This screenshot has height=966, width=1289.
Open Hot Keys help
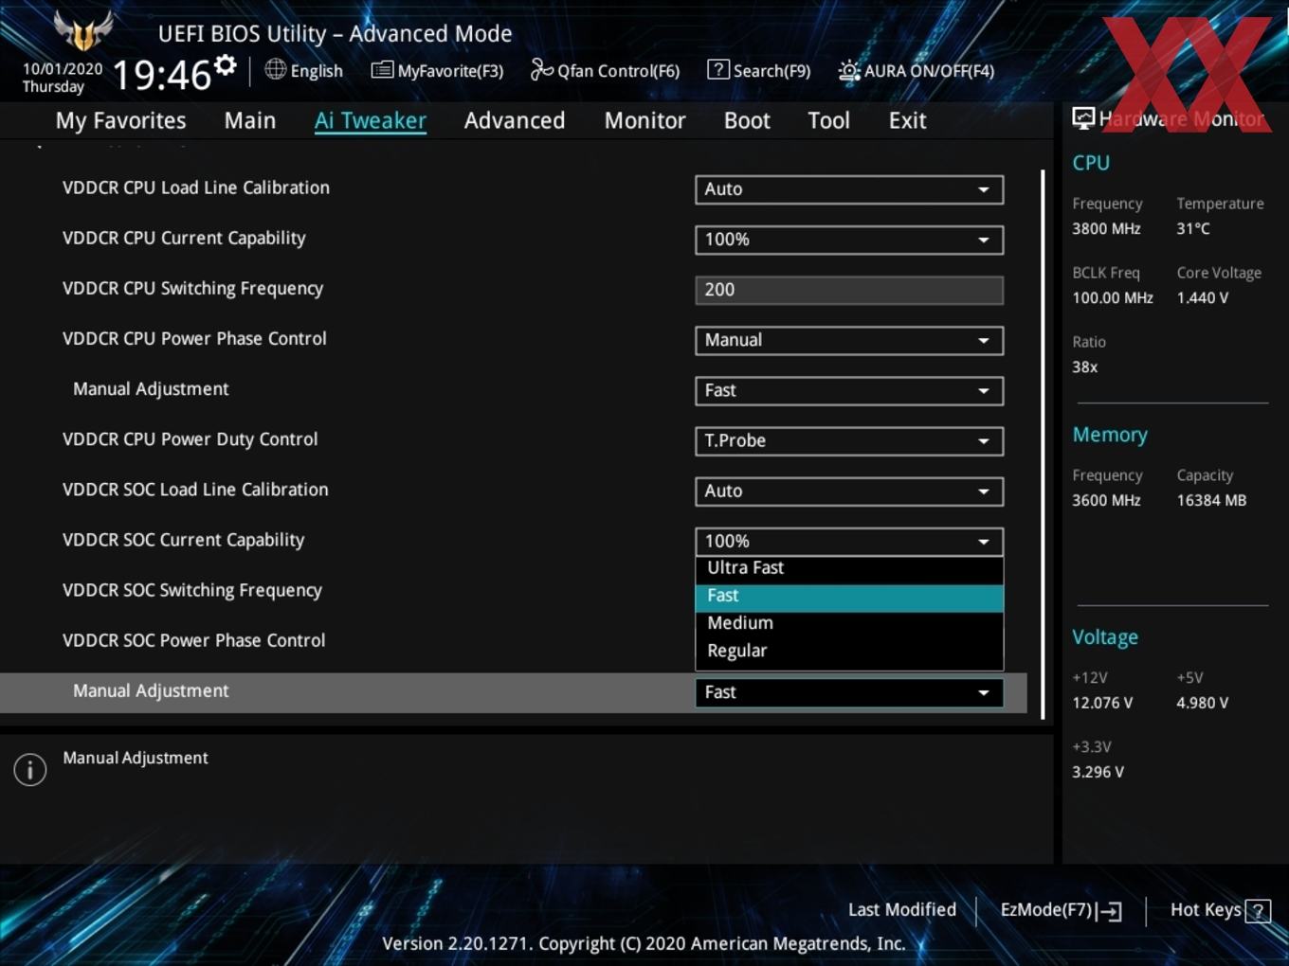click(1220, 910)
